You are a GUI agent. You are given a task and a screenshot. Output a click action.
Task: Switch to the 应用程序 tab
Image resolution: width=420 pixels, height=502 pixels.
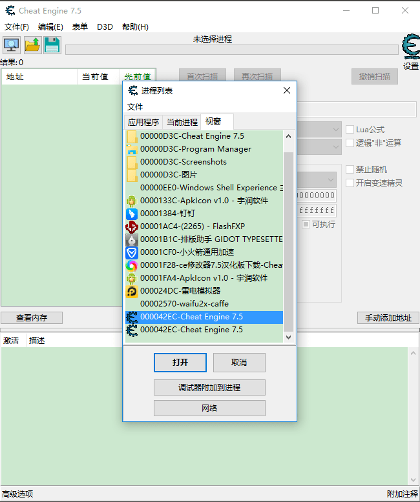tap(143, 123)
